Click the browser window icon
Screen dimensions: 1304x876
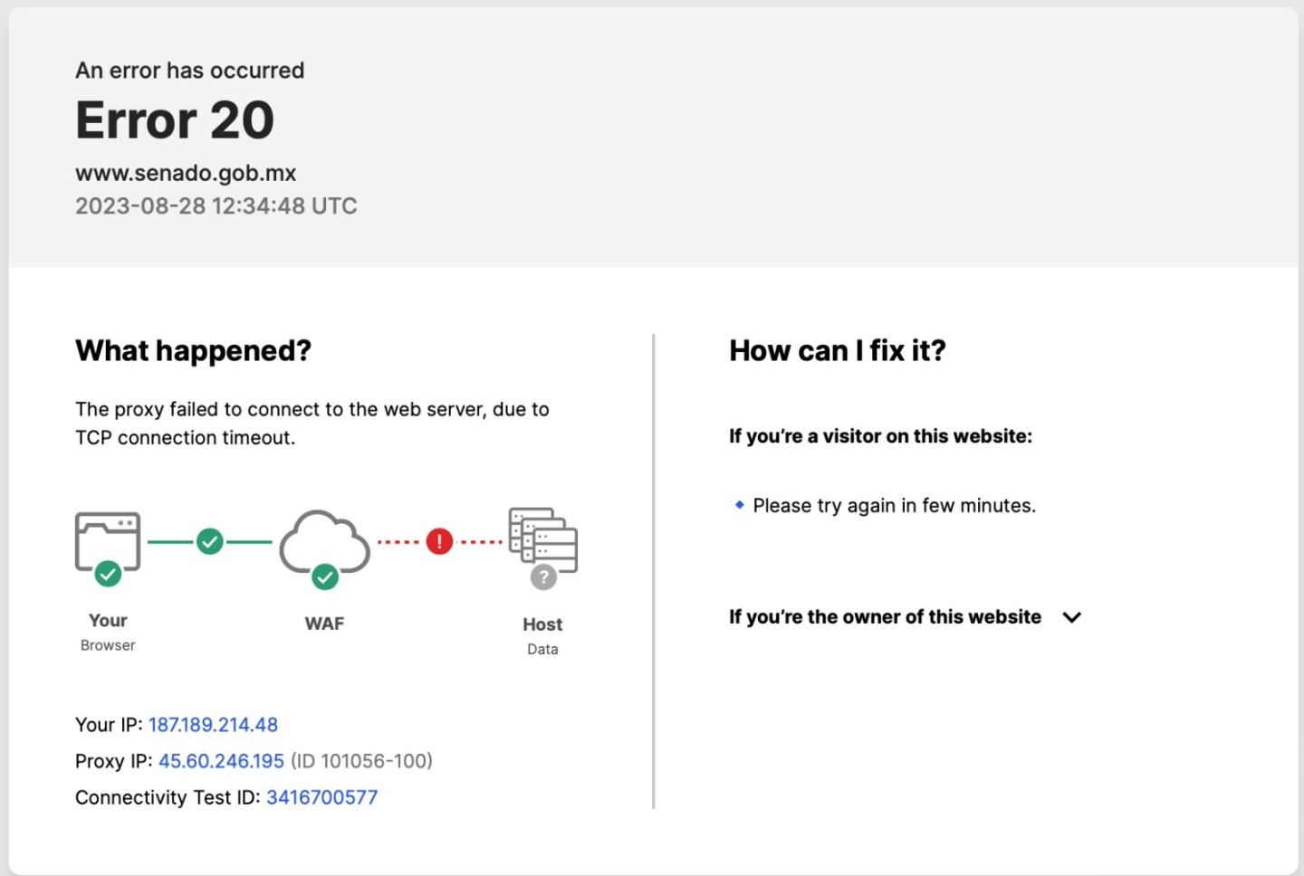pyautogui.click(x=107, y=539)
